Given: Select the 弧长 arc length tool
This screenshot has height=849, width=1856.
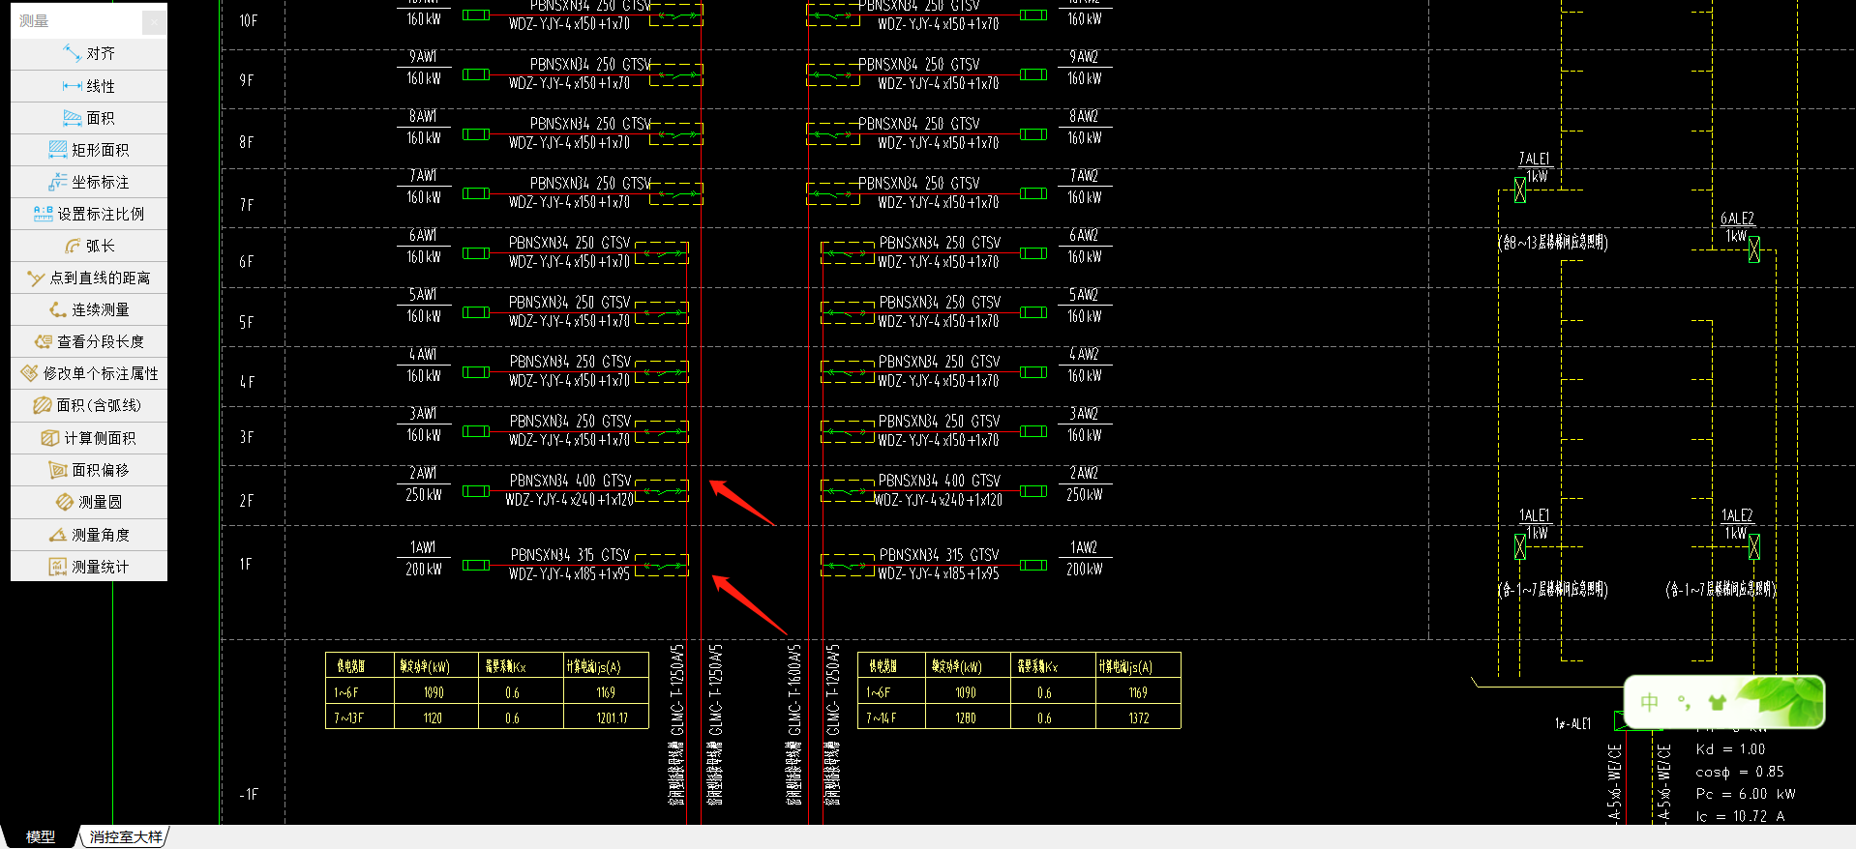Looking at the screenshot, I should (89, 246).
